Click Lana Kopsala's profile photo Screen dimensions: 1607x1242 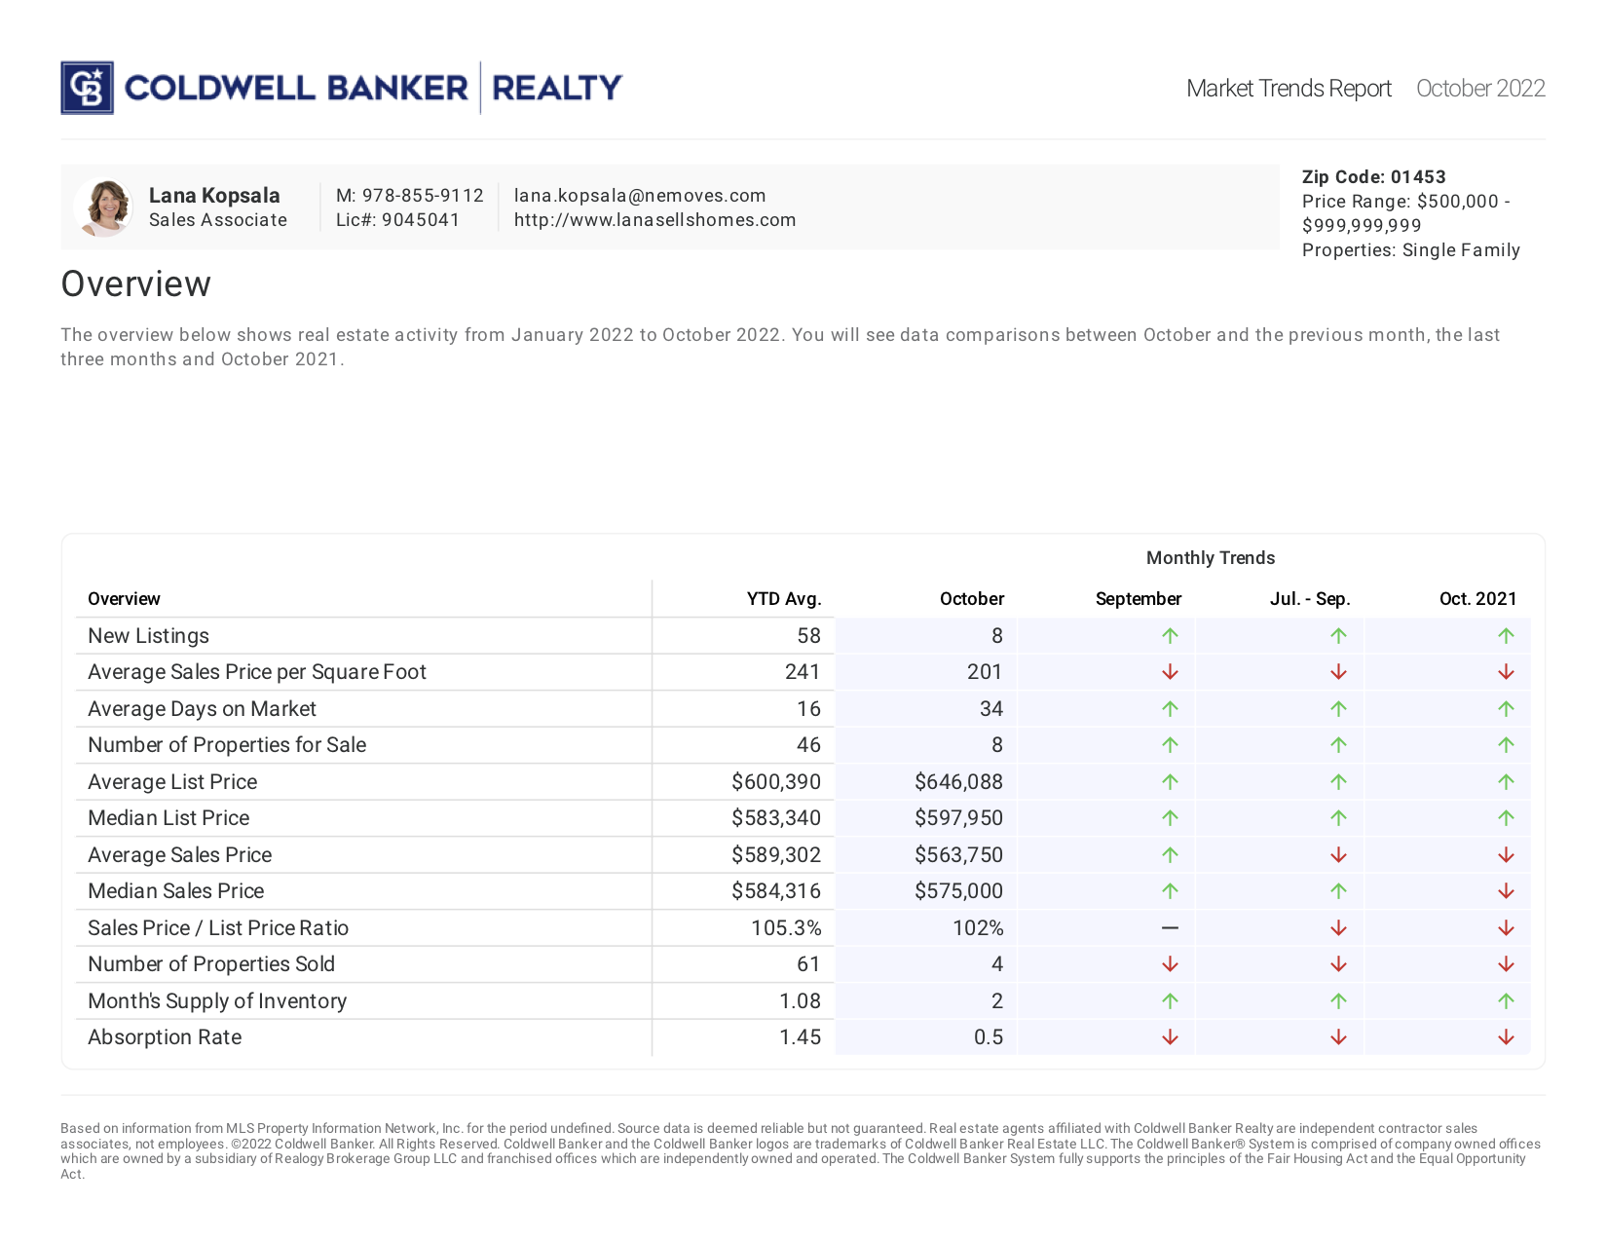[104, 207]
